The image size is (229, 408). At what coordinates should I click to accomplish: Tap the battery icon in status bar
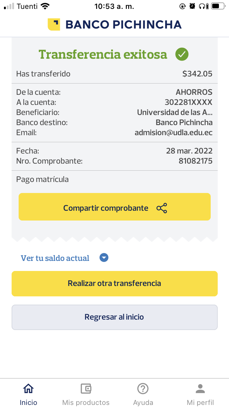point(218,6)
